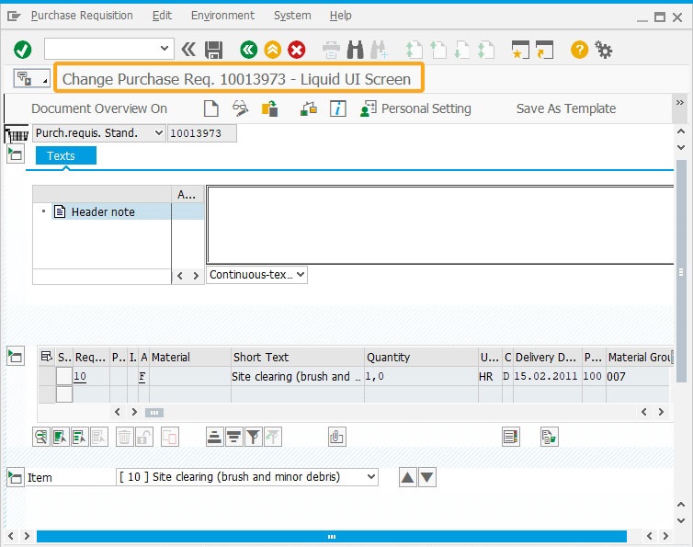Select the Texts tab
Viewport: 693px width, 547px height.
66,155
